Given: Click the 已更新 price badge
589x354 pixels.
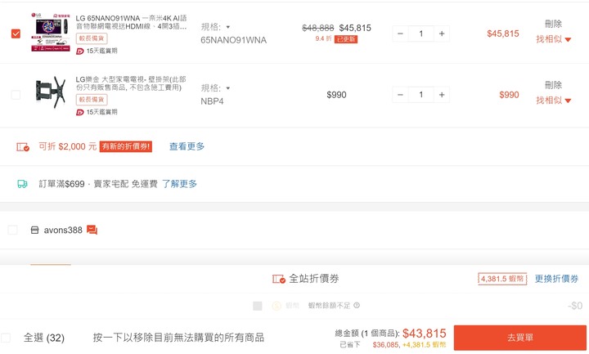Looking at the screenshot, I should click(x=346, y=39).
